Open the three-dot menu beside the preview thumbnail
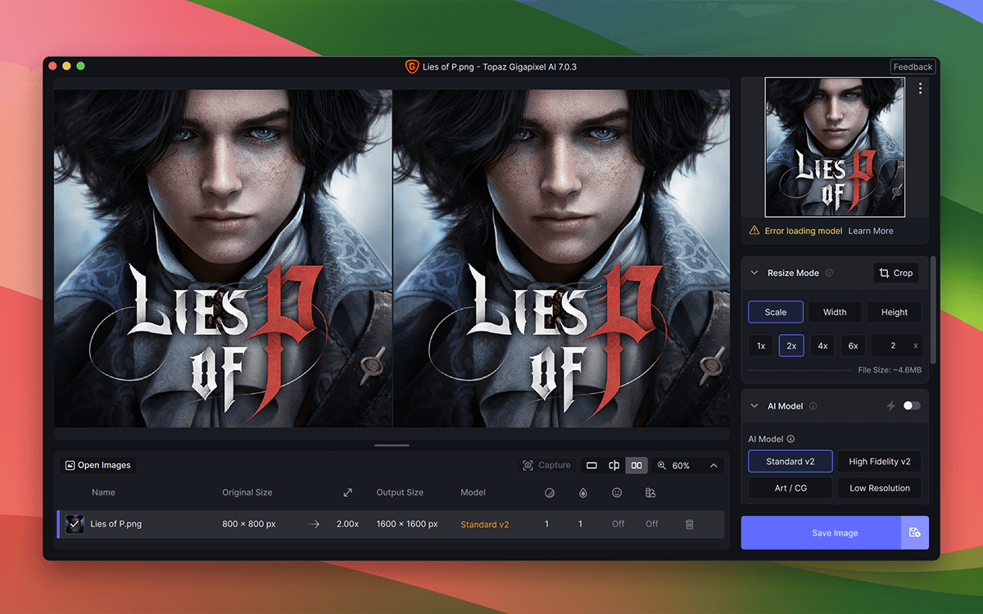Image resolution: width=983 pixels, height=614 pixels. pos(921,88)
